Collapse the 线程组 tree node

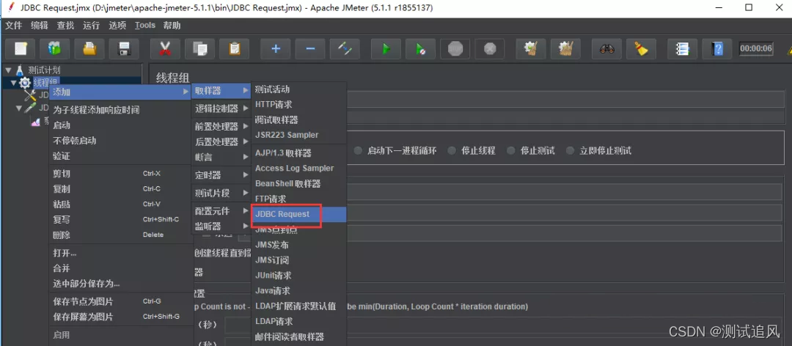click(13, 82)
